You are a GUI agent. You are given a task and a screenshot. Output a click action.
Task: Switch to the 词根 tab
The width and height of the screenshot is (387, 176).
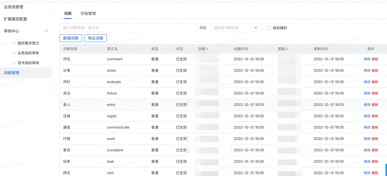68,14
